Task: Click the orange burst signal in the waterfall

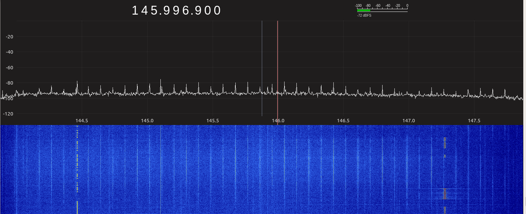Action: (445, 194)
